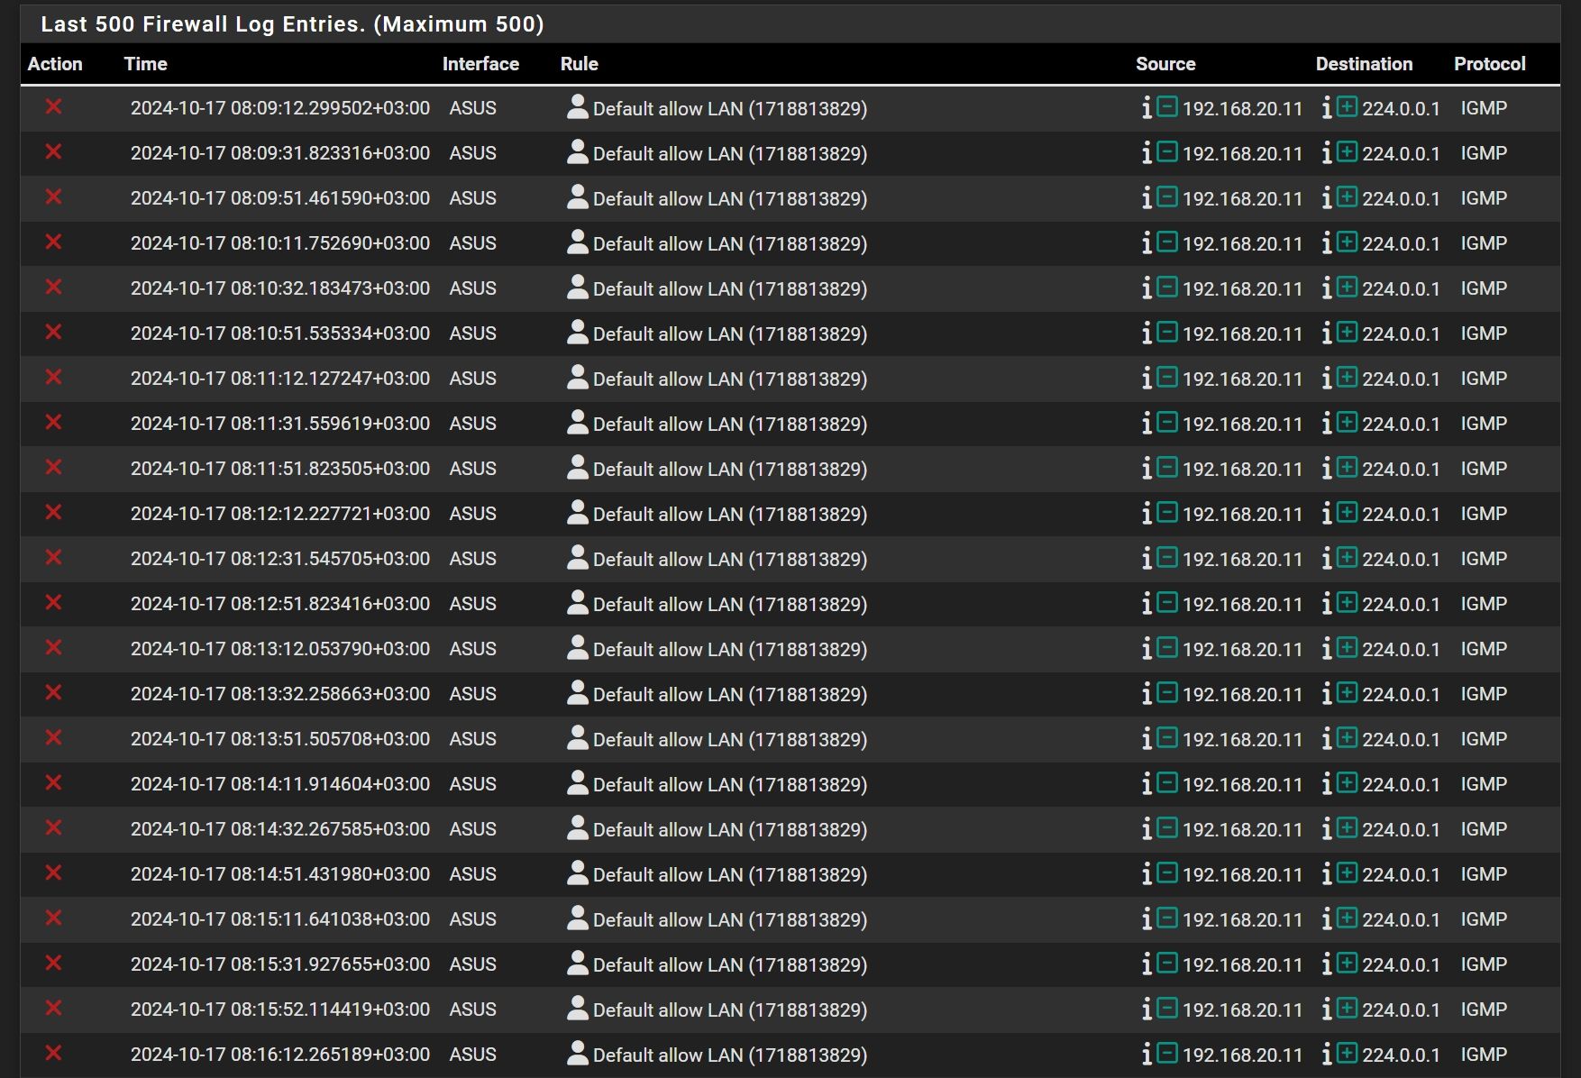The image size is (1581, 1078).
Task: Click 'Default allow LAN' rule in 08:11:12.127247 entry
Action: (x=730, y=379)
